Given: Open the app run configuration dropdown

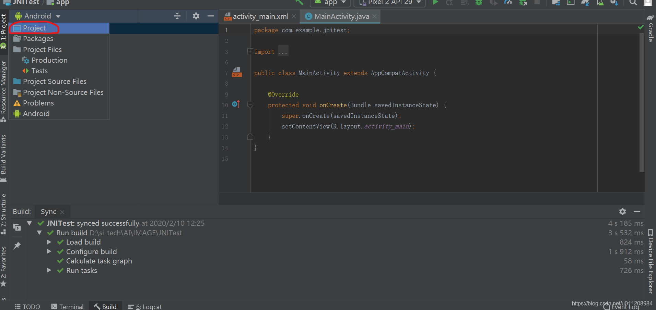Looking at the screenshot, I should pyautogui.click(x=330, y=2).
